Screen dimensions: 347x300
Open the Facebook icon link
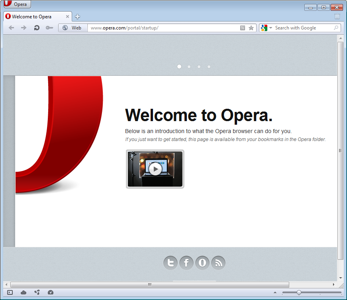click(186, 263)
